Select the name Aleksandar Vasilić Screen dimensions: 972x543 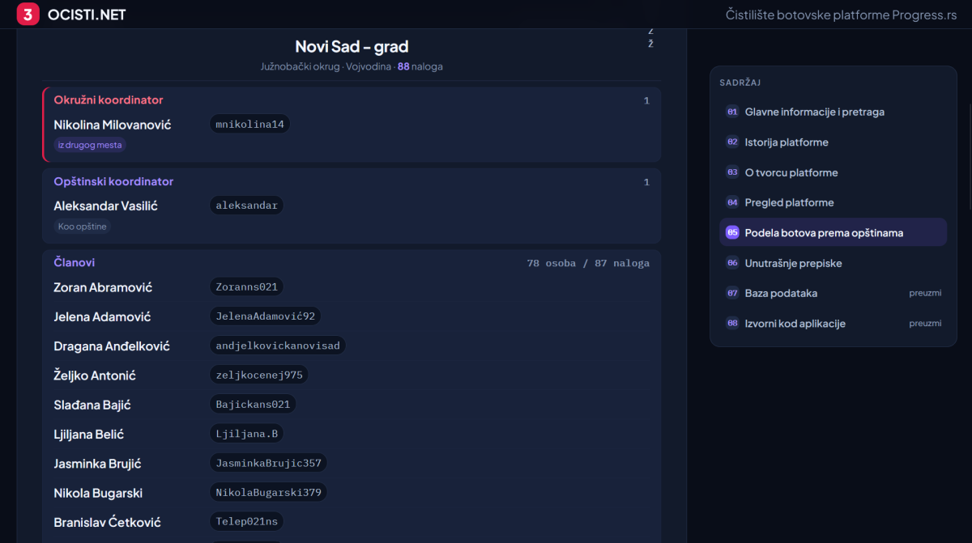106,206
